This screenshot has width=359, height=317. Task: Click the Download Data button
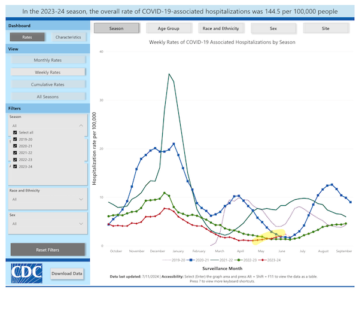[x=67, y=273]
